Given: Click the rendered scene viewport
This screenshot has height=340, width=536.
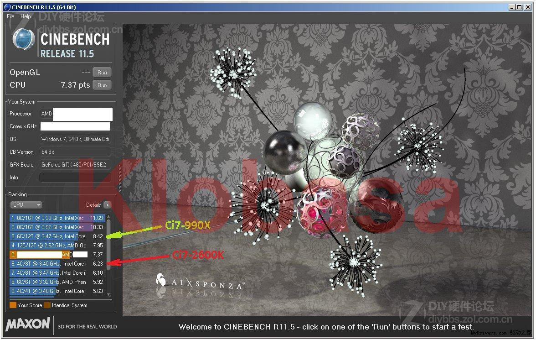Looking at the screenshot, I should [x=327, y=169].
